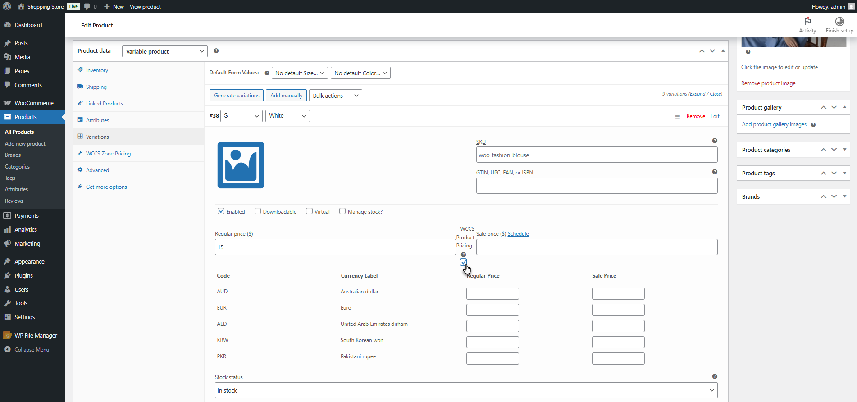The height and width of the screenshot is (402, 857).
Task: Toggle Product categories panel triangle
Action: coord(844,150)
